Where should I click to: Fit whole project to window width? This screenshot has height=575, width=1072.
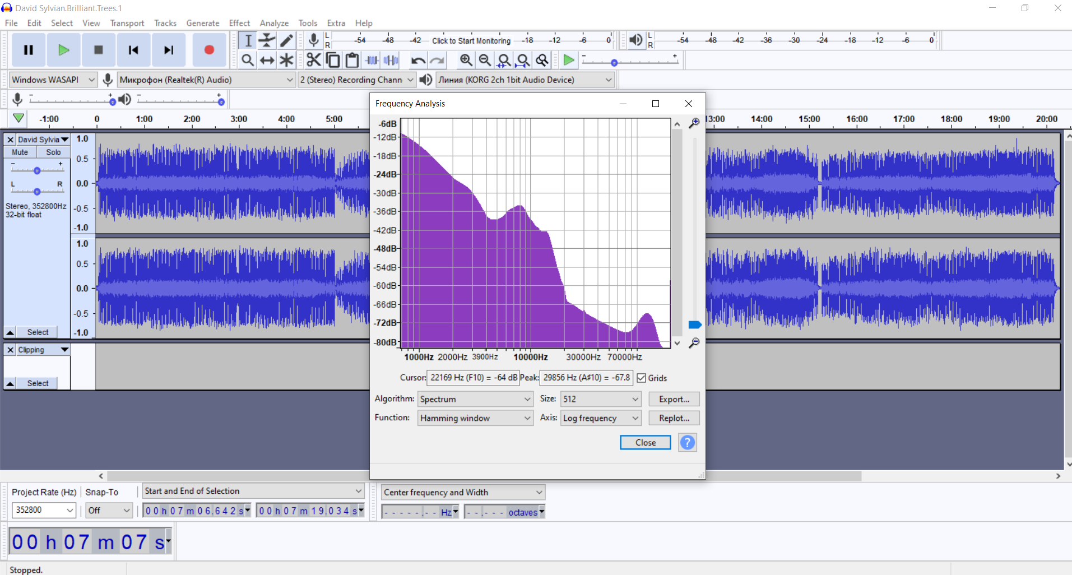coord(523,60)
